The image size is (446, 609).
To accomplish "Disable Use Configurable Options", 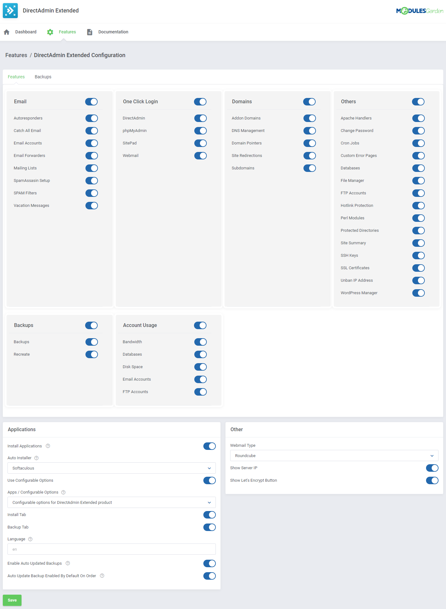I will (x=210, y=480).
